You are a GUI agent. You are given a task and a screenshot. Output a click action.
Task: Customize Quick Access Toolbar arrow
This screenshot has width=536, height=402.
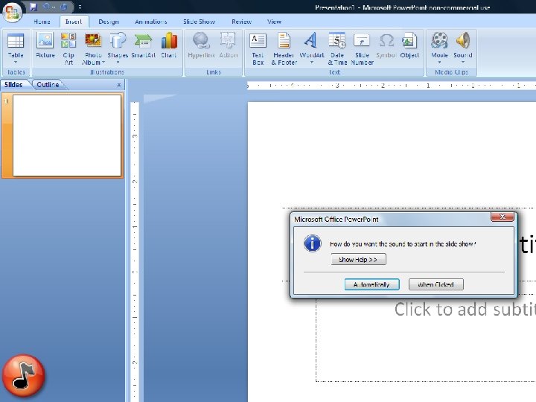pos(80,7)
